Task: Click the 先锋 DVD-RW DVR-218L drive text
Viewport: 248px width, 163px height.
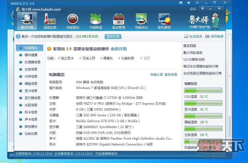Action: coord(103,133)
